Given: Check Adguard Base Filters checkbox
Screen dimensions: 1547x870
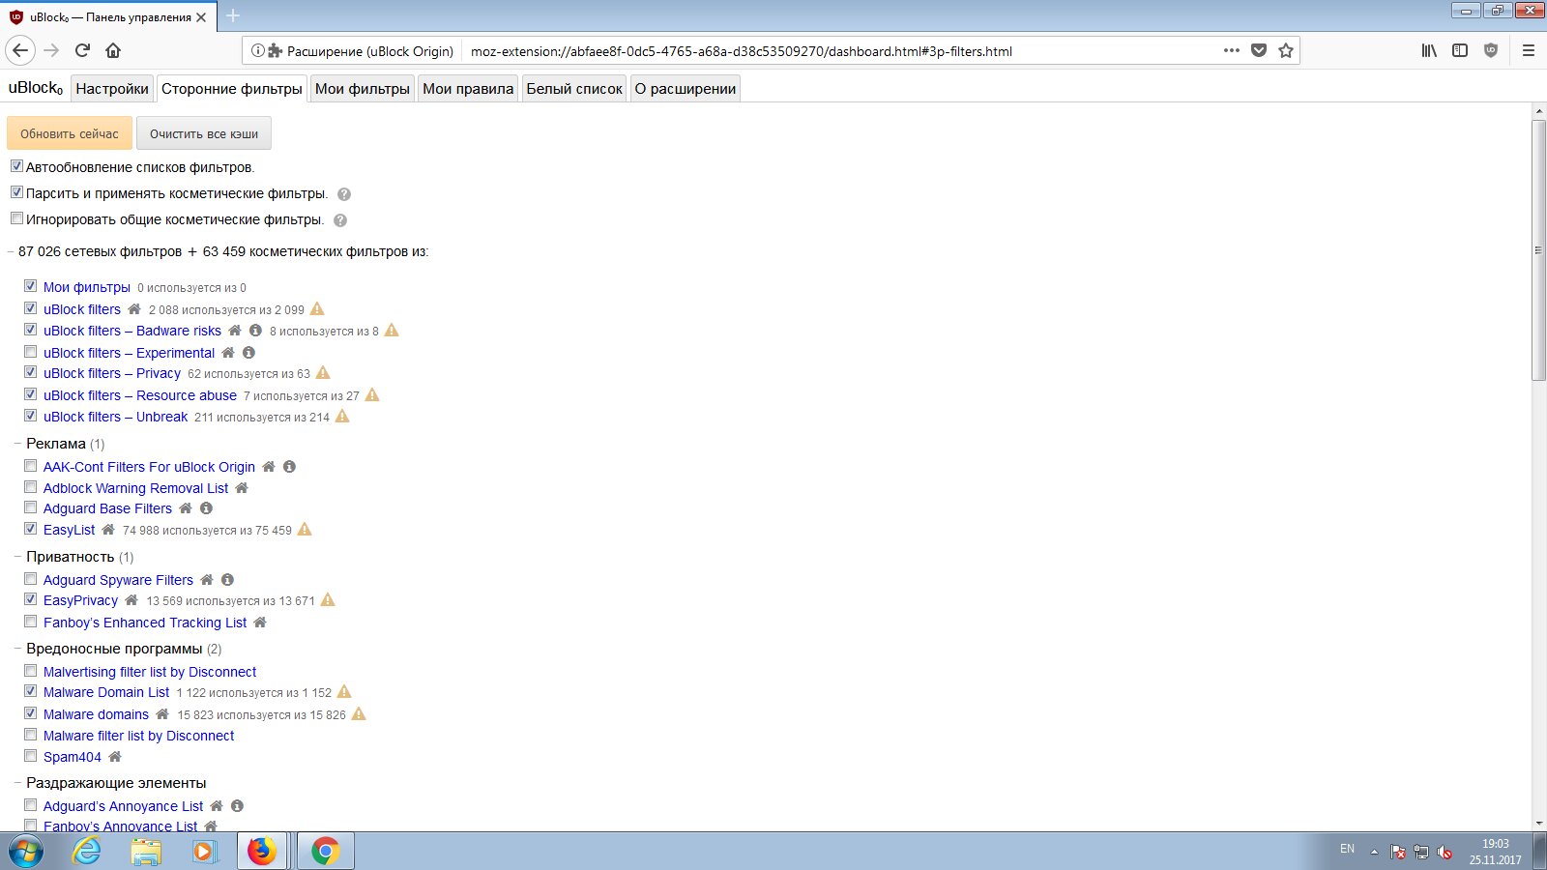Looking at the screenshot, I should [x=31, y=507].
